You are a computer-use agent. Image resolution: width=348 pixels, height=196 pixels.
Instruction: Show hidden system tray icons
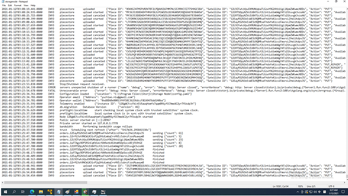[298, 192]
